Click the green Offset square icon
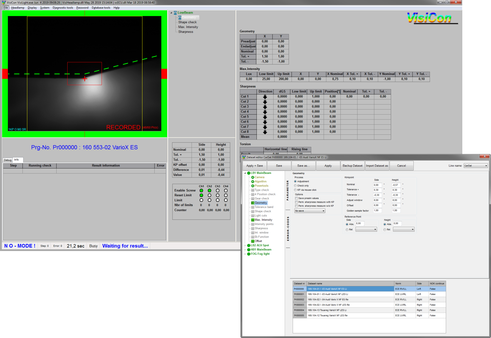Image resolution: width=491 pixels, height=338 pixels. [253, 241]
